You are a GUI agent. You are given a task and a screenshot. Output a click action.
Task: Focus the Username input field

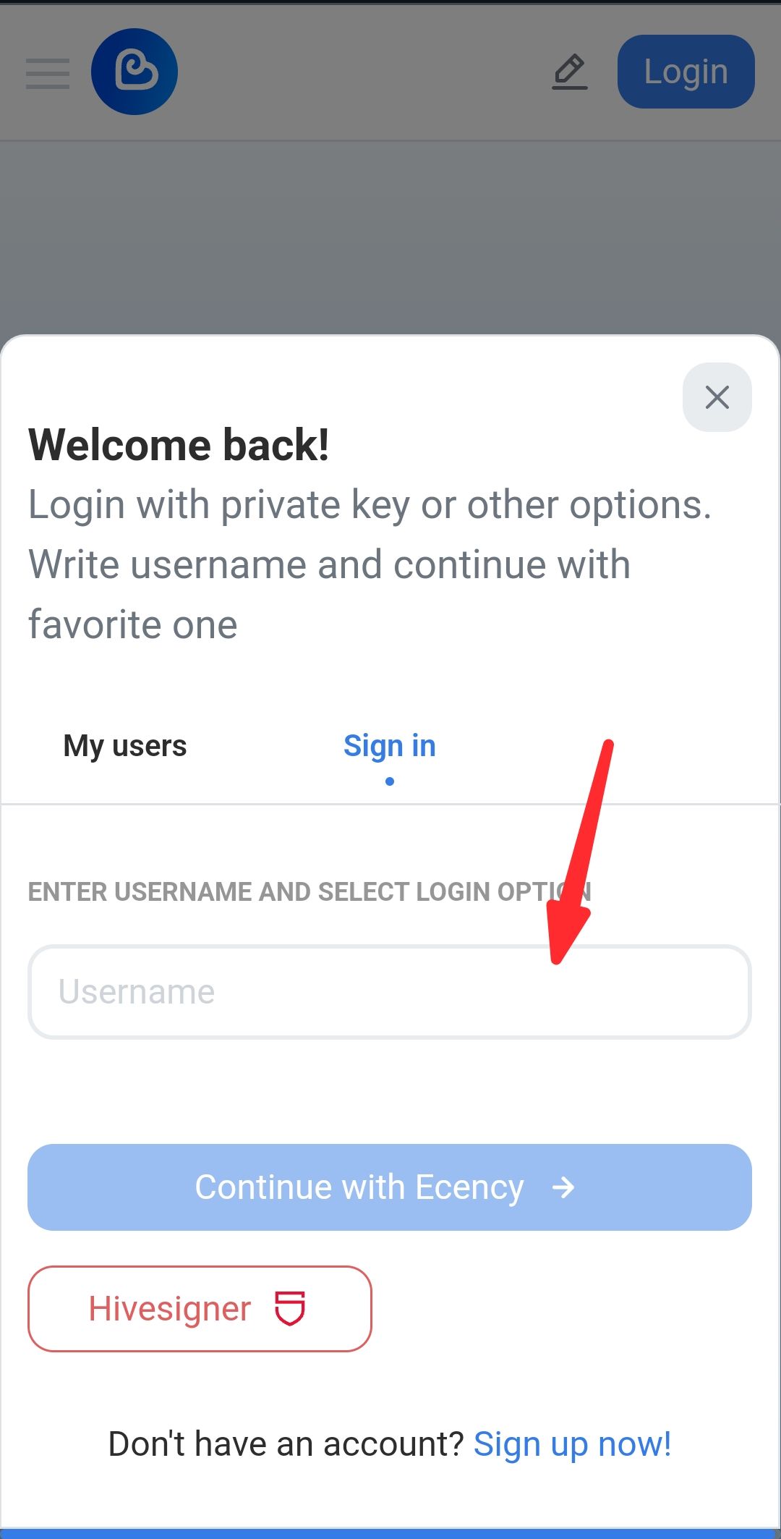click(390, 992)
